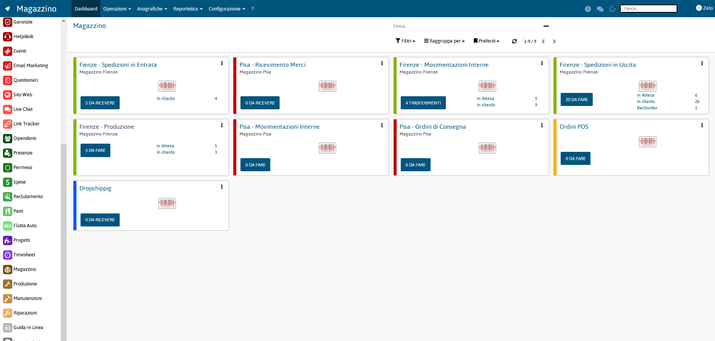Viewport: 715px width, 341px height.
Task: Click the 5 DA RICEVERE button
Action: tap(100, 103)
